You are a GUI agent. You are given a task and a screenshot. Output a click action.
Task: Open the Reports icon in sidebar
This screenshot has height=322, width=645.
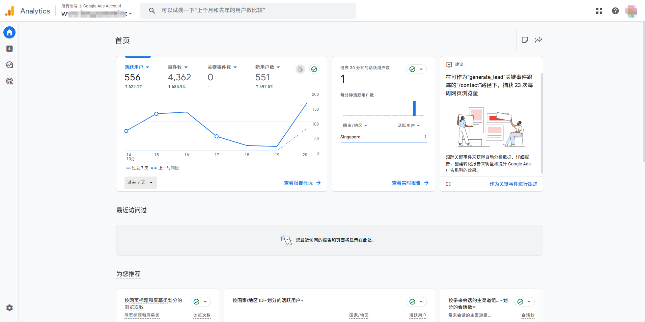pyautogui.click(x=9, y=49)
